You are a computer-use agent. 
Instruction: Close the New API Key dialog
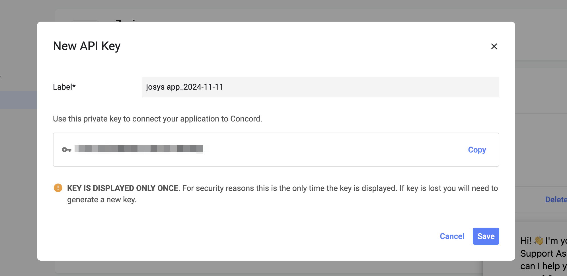tap(494, 46)
